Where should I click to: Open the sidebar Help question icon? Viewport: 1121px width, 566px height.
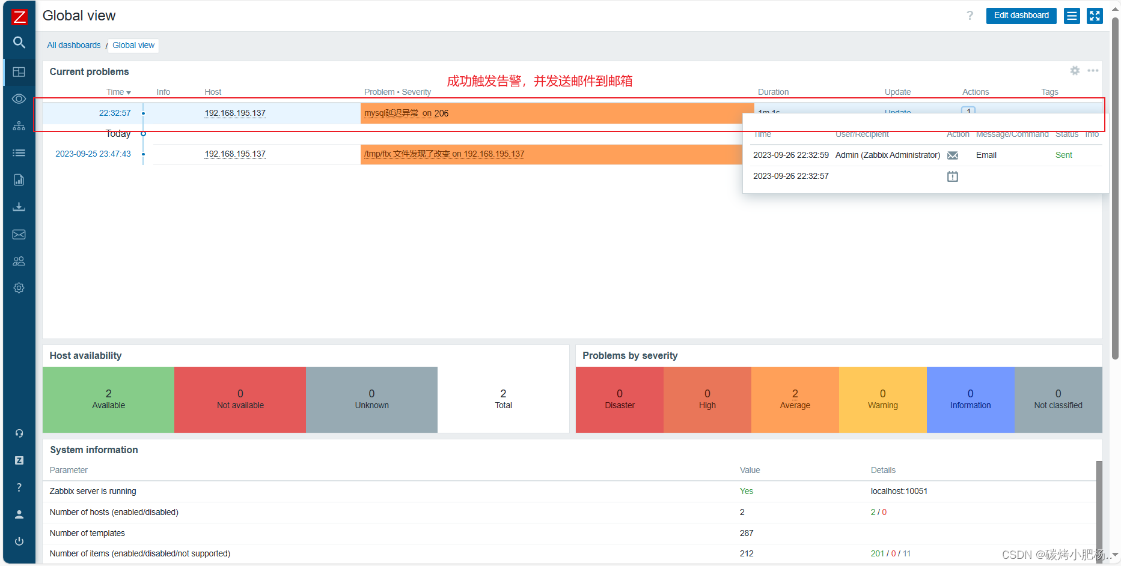[x=19, y=487]
